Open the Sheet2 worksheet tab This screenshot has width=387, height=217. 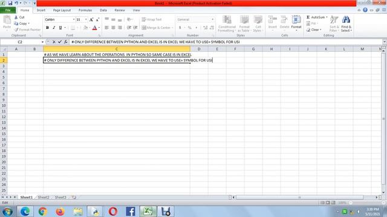point(44,197)
